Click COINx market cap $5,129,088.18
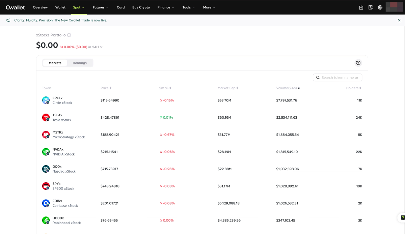Viewport: 405px width, 234px height. click(229, 203)
